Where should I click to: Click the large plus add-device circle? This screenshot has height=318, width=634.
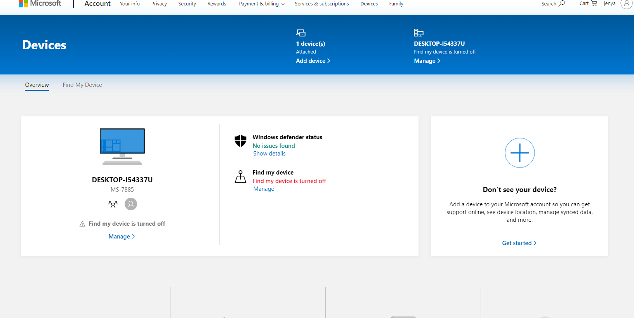(x=520, y=153)
